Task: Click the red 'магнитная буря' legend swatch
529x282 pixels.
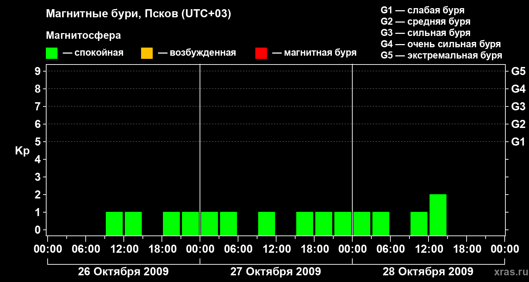Action: point(261,53)
